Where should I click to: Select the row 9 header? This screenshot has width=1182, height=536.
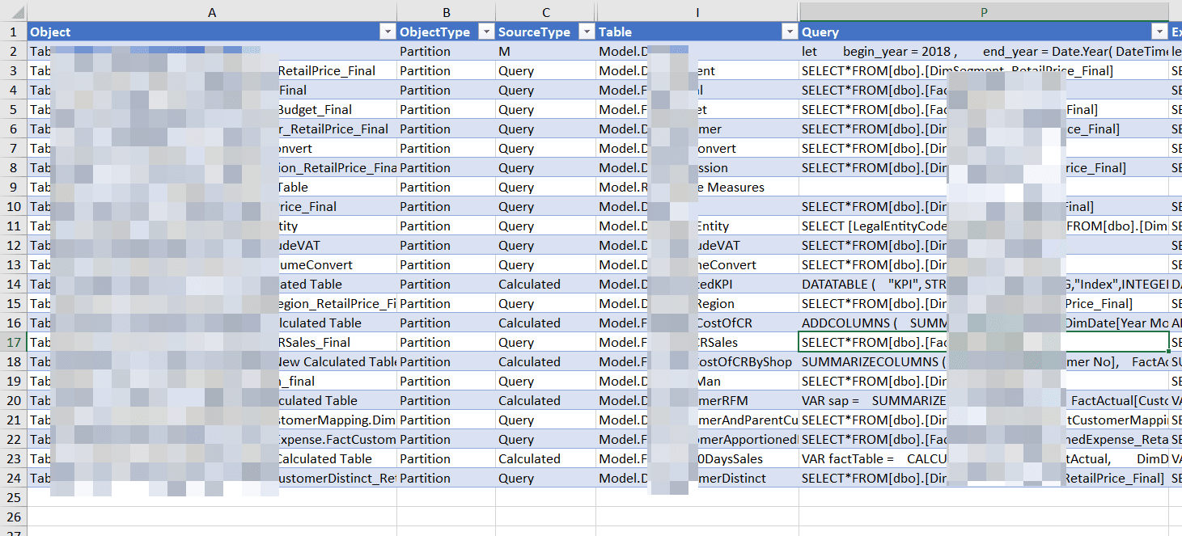point(13,187)
